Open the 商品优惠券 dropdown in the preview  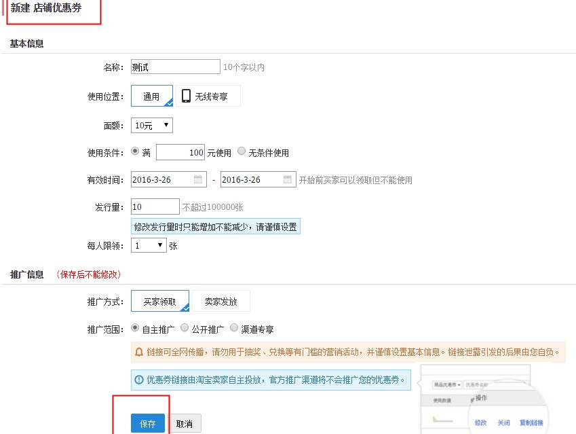tap(447, 383)
